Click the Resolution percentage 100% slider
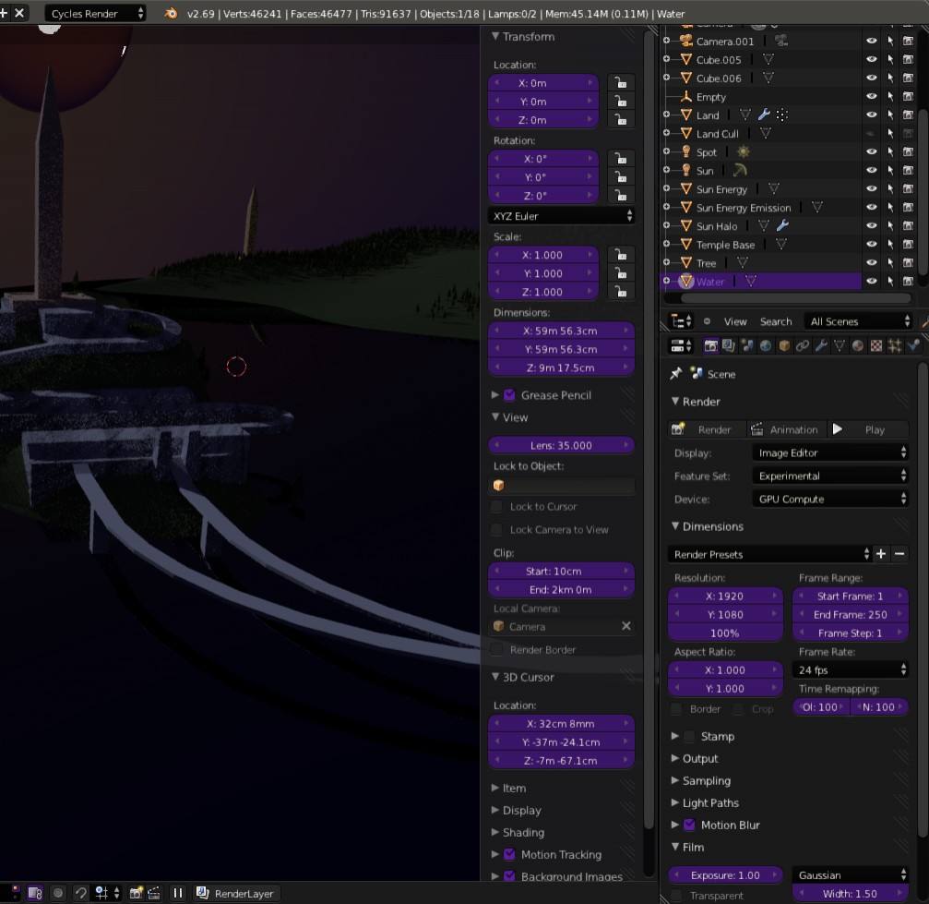The image size is (929, 904). pos(725,633)
